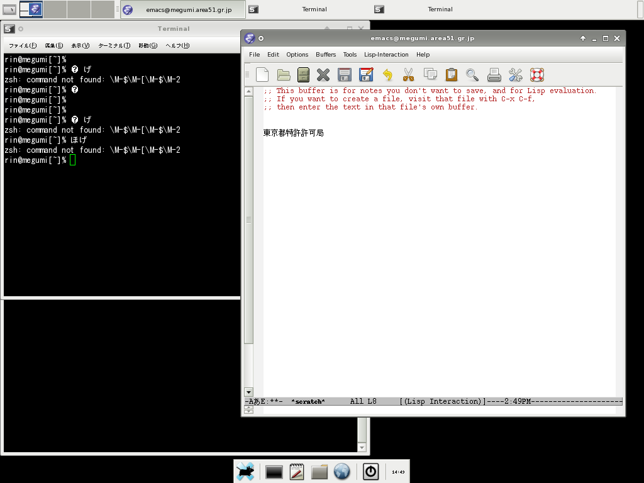
Task: Paste with the clipboard icon
Action: (x=452, y=75)
